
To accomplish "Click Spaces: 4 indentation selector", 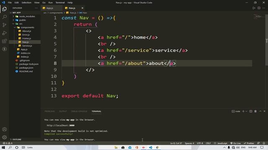I will pyautogui.click(x=189, y=143).
